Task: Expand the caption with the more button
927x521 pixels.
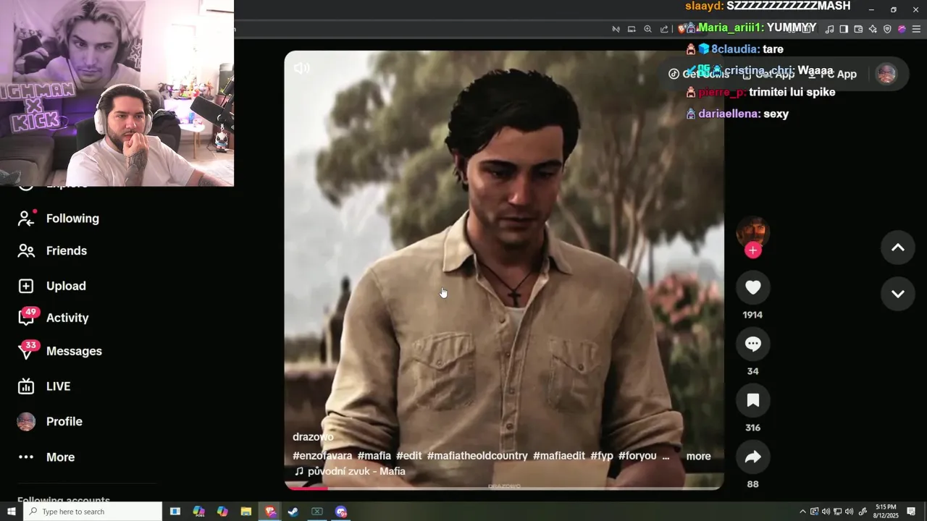Action: point(698,456)
